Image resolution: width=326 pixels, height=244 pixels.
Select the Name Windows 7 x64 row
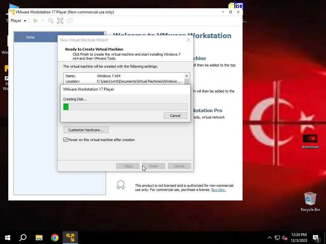(x=124, y=76)
